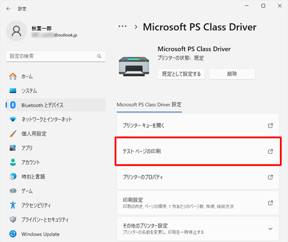
Task: Open アプリ settings category
Action: [56, 148]
